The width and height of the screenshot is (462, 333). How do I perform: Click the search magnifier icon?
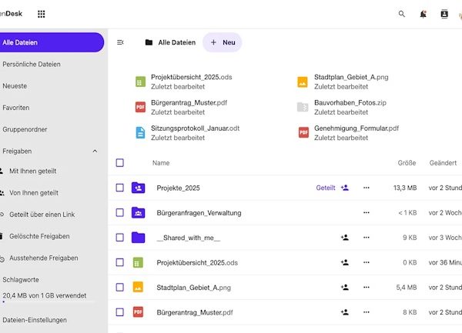401,14
